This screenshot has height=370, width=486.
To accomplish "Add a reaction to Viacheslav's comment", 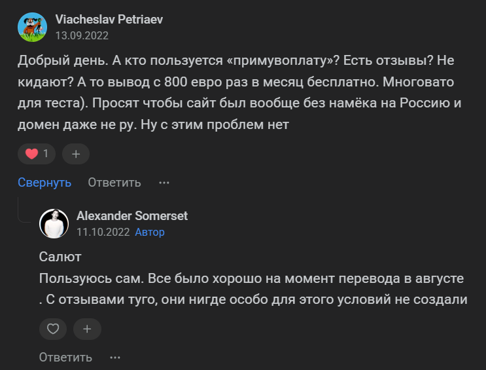I will coord(76,154).
